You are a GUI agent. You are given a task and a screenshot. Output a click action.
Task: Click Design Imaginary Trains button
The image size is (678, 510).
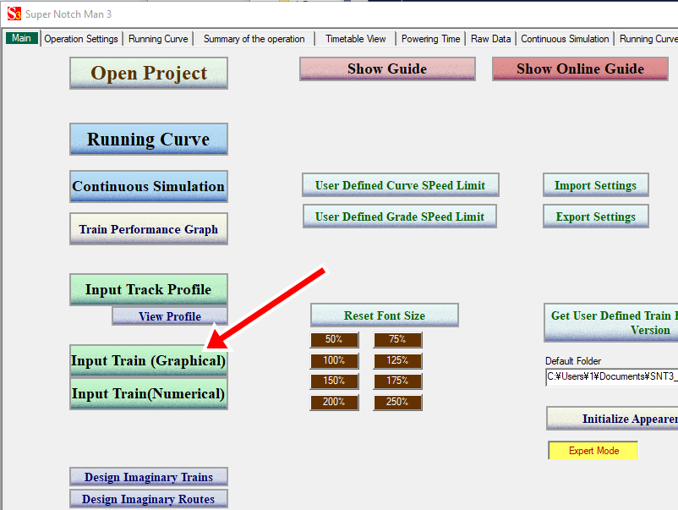tap(149, 477)
